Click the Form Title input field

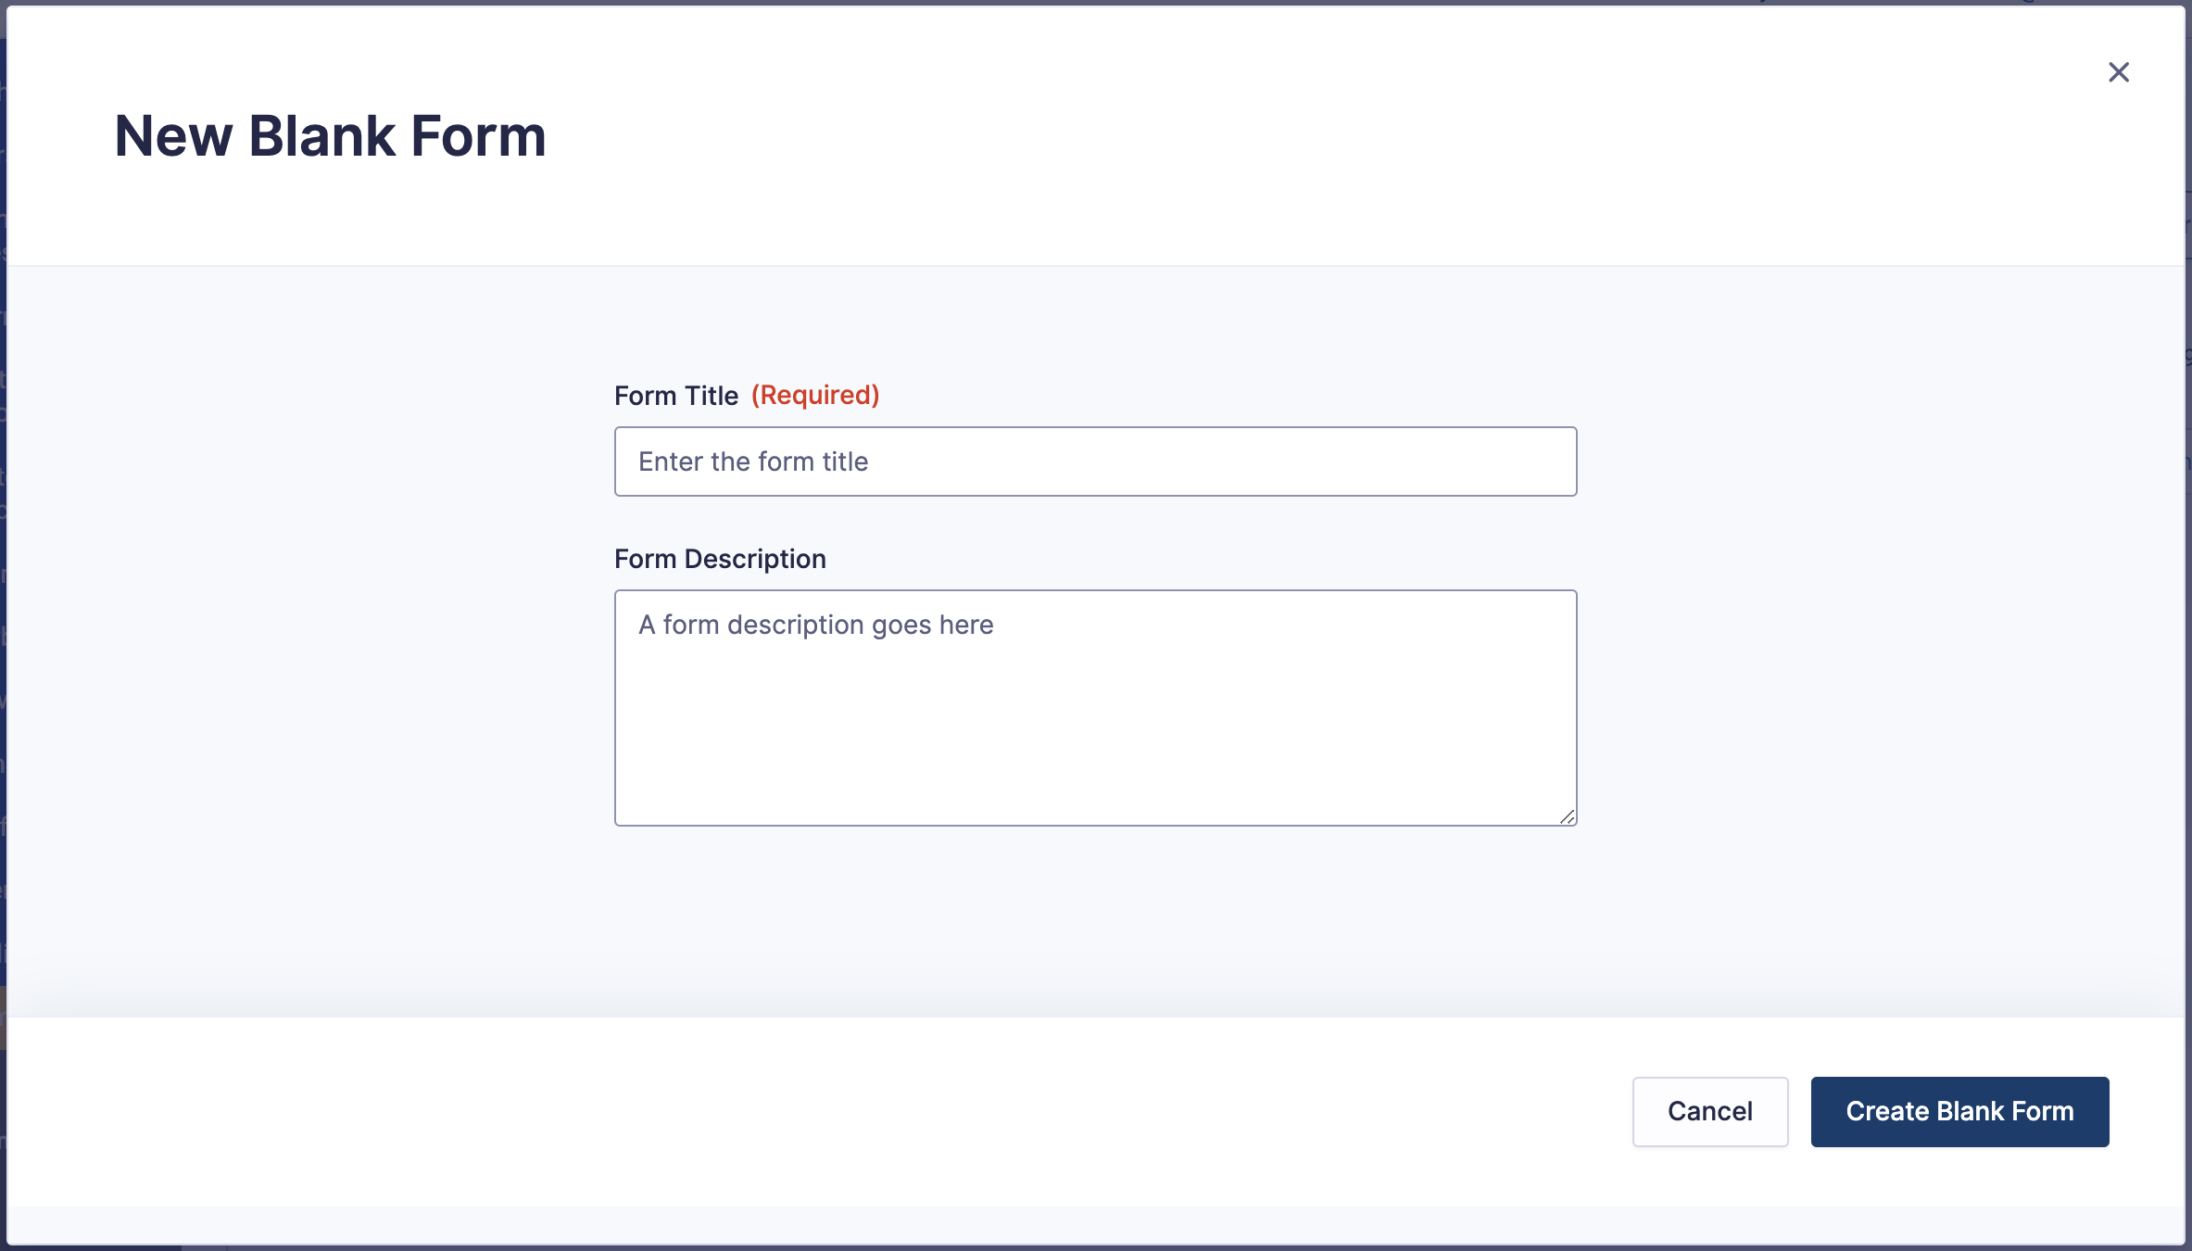[1095, 461]
